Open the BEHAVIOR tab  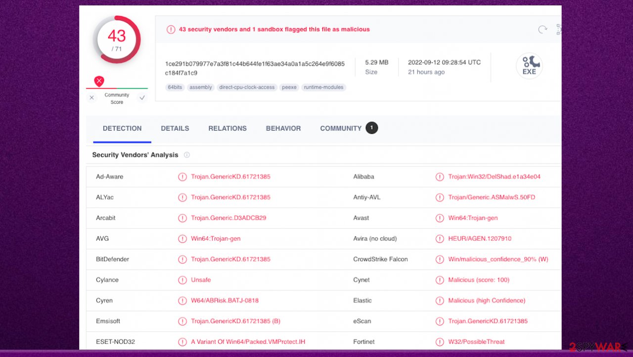[x=283, y=128]
